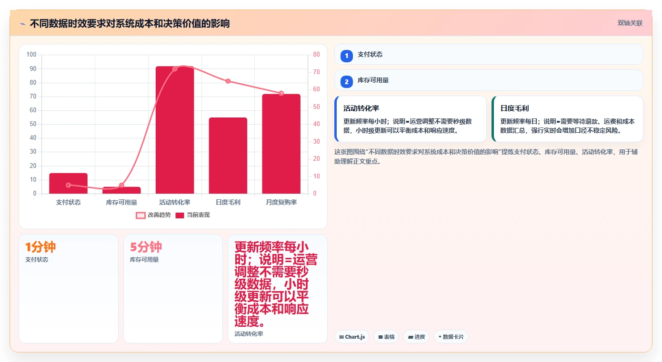Screen dimensions: 662x362
Task: Click the 库存可用量 x-axis label
Action: coord(121,202)
